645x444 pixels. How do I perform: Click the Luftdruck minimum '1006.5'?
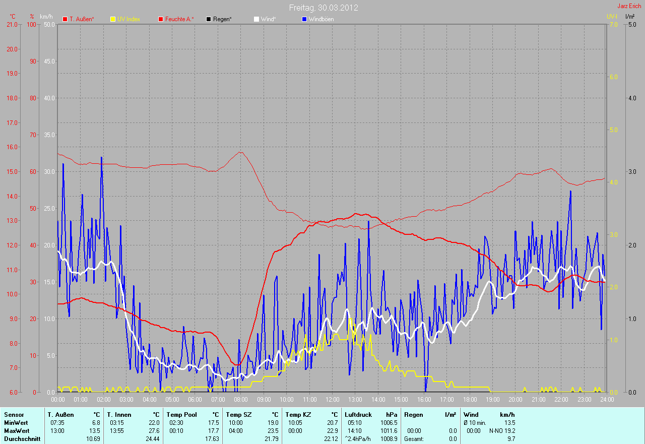click(389, 423)
